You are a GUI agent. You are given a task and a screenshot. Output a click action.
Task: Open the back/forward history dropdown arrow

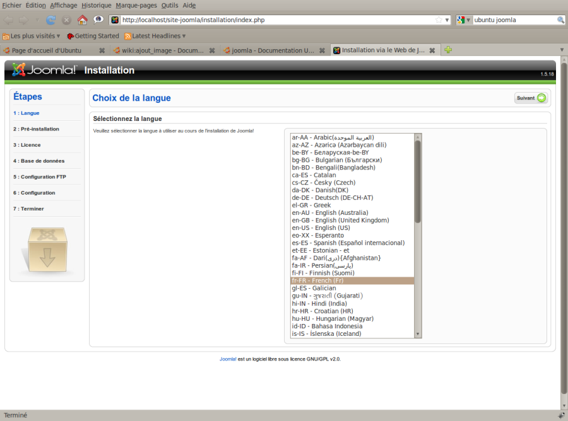[37, 20]
